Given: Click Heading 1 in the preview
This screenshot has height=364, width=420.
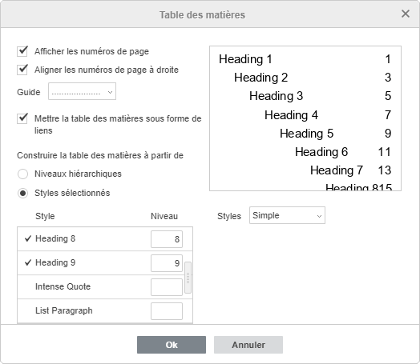Looking at the screenshot, I should (245, 59).
